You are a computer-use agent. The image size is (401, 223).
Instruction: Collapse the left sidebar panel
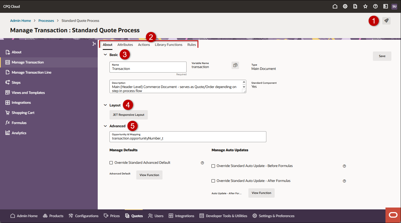(94, 43)
